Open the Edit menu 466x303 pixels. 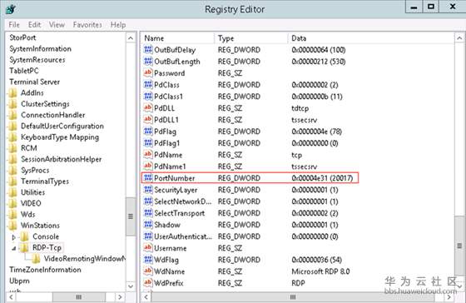pos(34,25)
